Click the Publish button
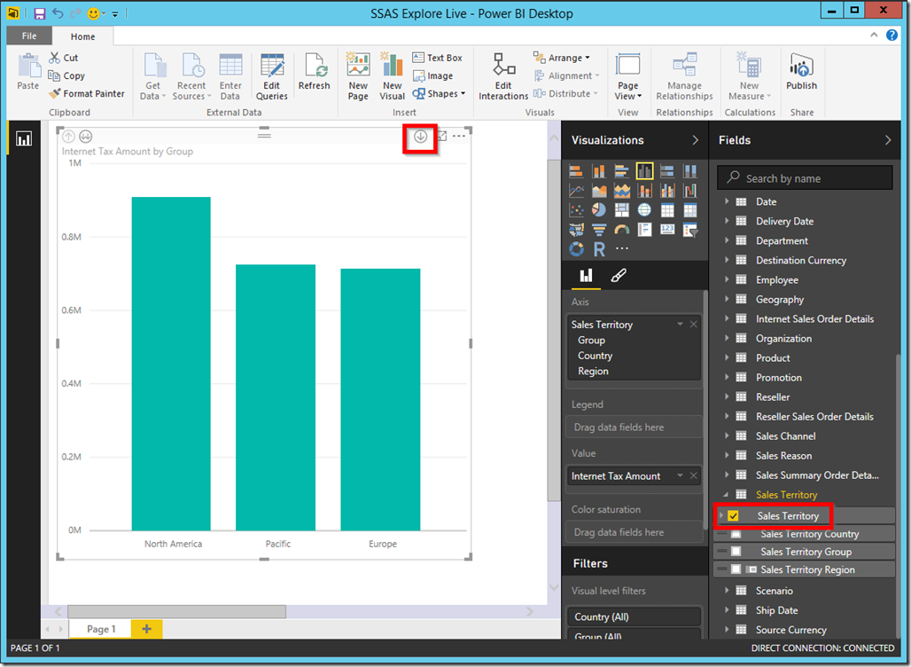The image size is (911, 667). tap(802, 72)
